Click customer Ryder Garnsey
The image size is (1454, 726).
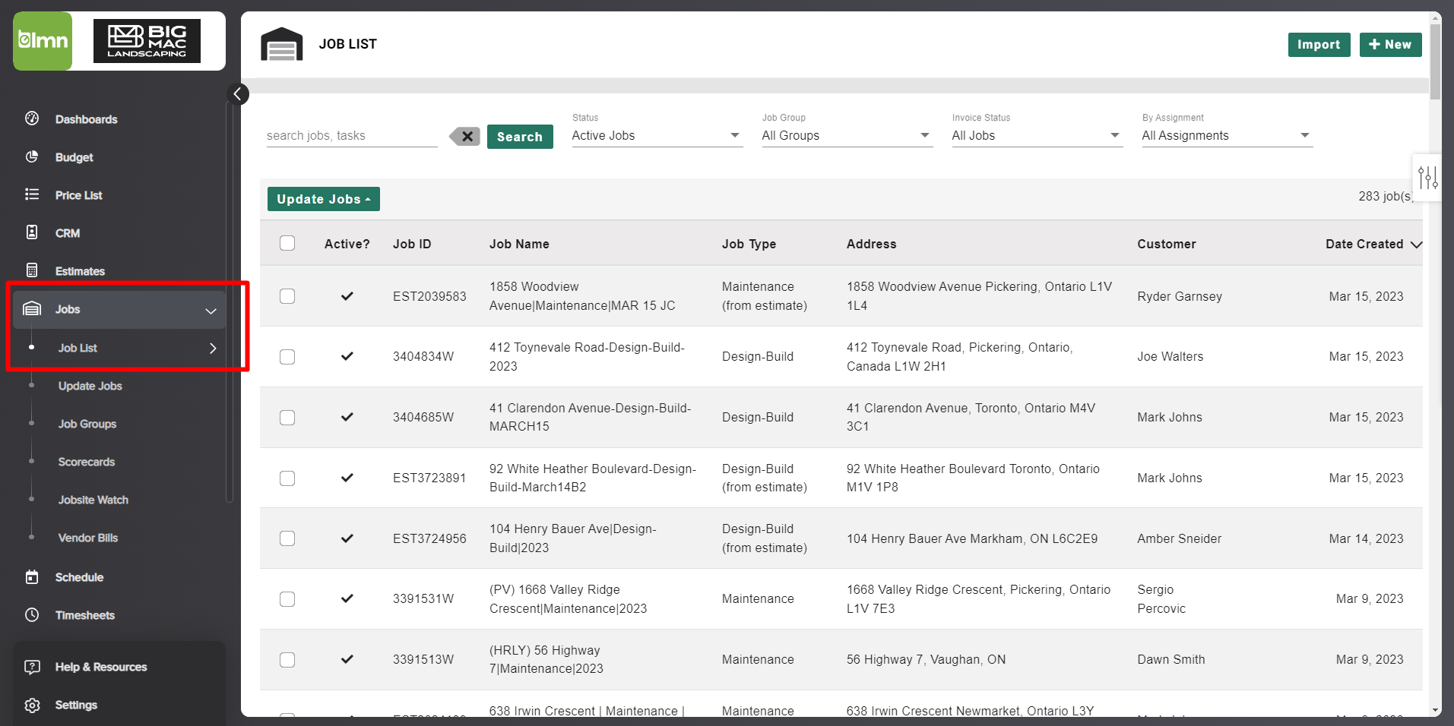click(x=1180, y=296)
